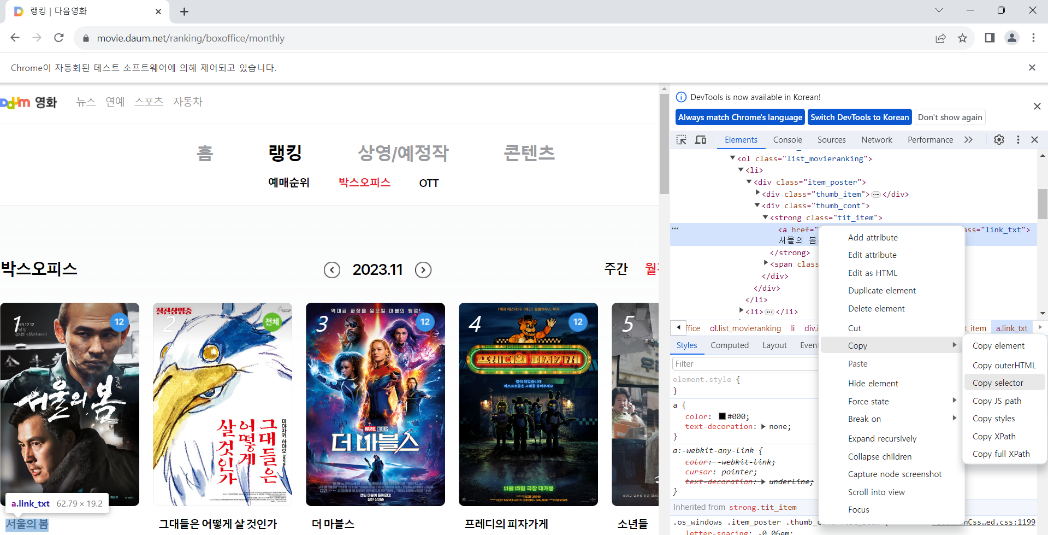Viewport: 1048px width, 535px height.
Task: Select the Computed styles tab
Action: click(730, 345)
